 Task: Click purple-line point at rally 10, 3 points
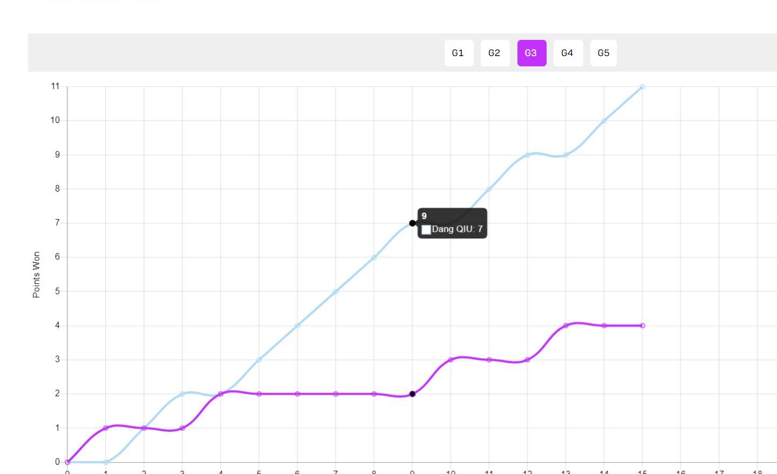[451, 360]
